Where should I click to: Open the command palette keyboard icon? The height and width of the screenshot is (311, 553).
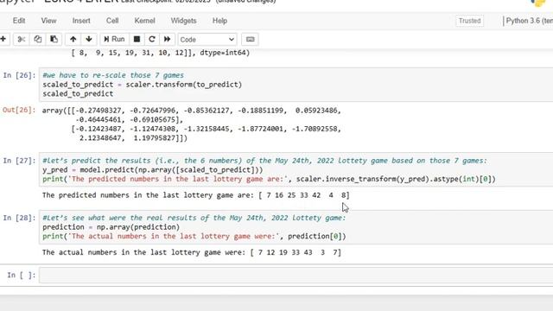250,39
